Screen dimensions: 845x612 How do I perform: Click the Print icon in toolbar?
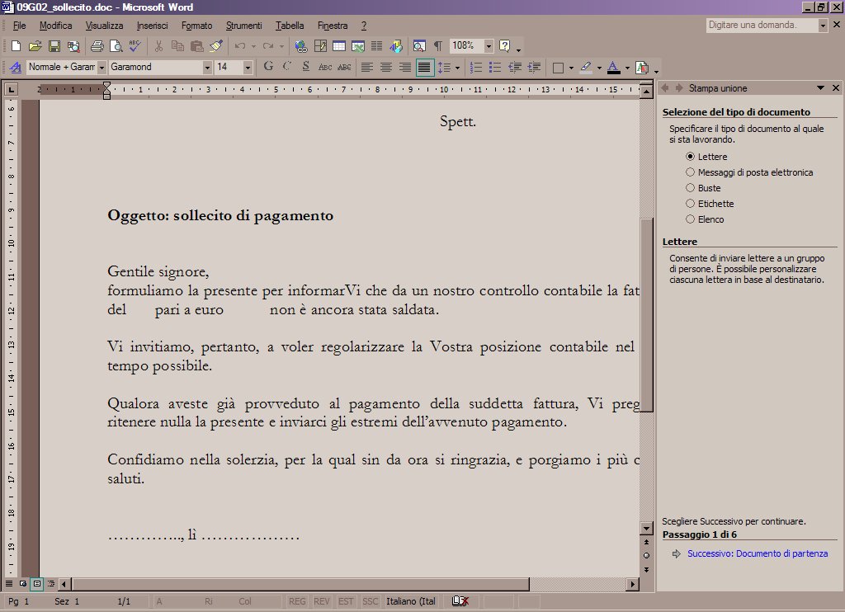[97, 46]
